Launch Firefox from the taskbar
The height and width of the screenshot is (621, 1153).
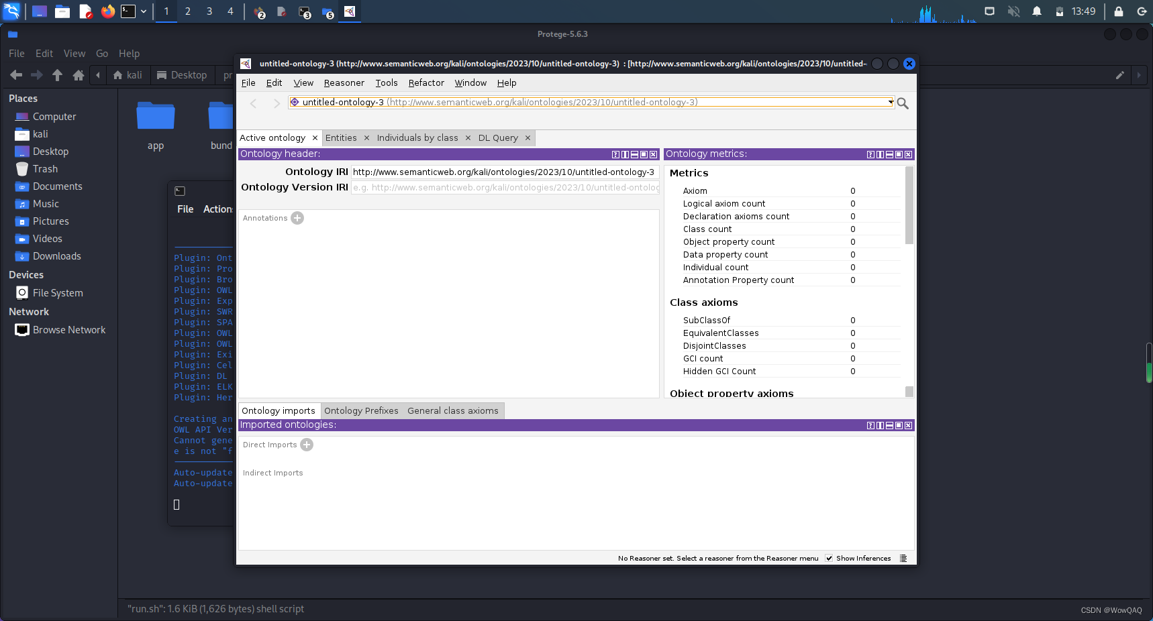tap(107, 11)
